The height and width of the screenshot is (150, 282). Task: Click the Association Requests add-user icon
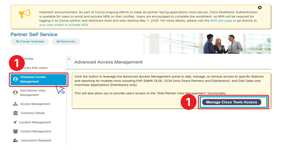click(15, 141)
